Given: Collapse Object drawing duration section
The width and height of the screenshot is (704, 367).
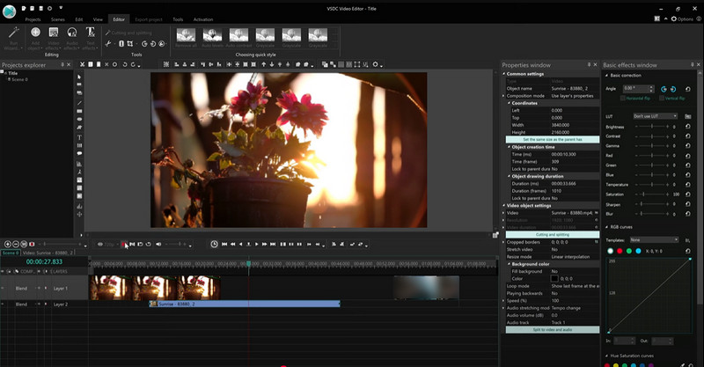Looking at the screenshot, I should (x=510, y=176).
